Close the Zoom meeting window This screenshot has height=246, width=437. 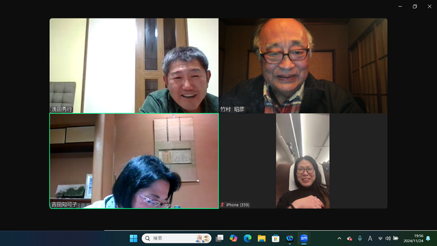point(429,6)
